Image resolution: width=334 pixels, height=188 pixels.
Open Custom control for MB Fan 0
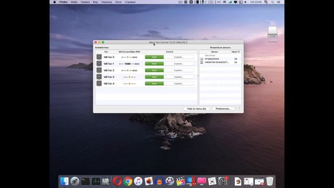[178, 57]
